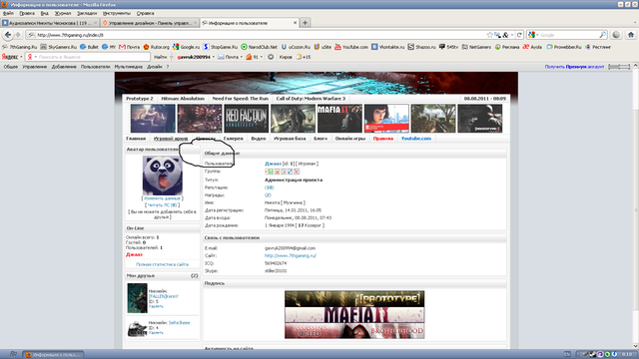Open a new tab with the plus button
Viewport: 639px width, 359px height.
(305, 23)
